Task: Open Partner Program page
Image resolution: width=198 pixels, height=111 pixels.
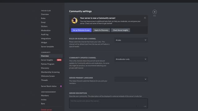Action: pyautogui.click(x=48, y=64)
